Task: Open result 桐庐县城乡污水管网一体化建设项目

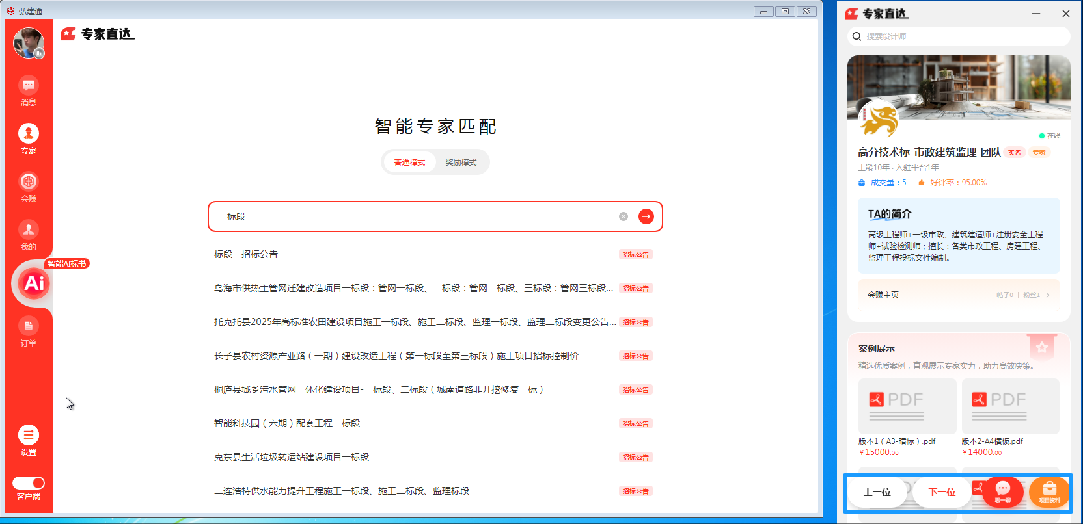Action: coord(379,389)
